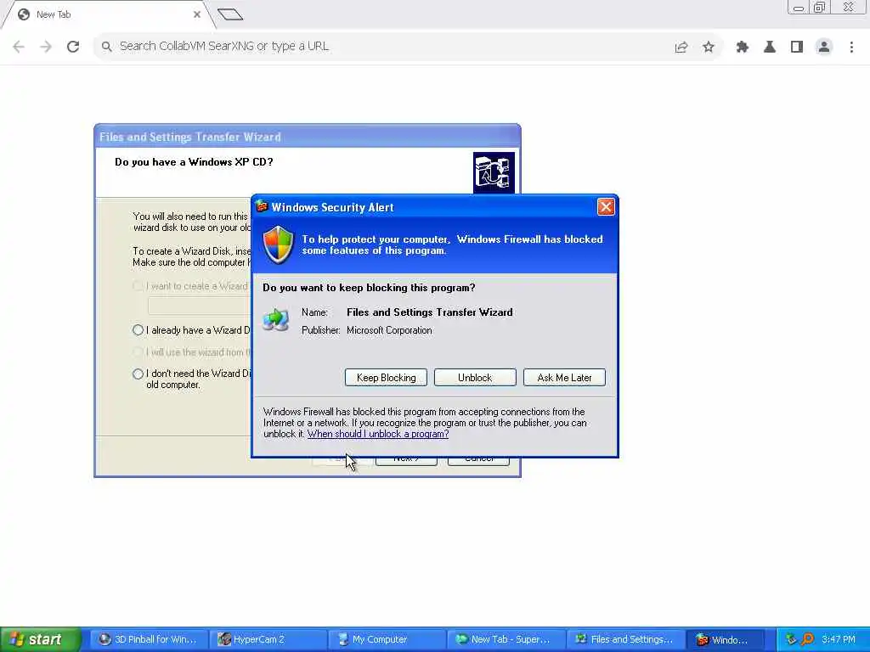Select the New Tab browser tab

pos(108,14)
